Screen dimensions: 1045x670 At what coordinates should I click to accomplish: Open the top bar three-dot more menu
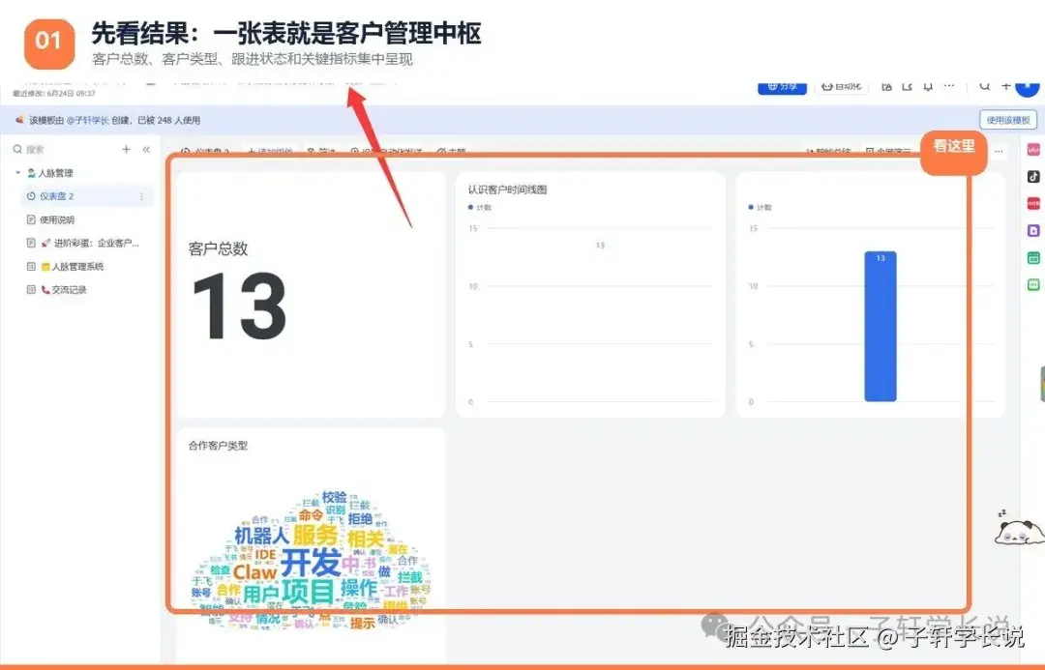pos(949,86)
